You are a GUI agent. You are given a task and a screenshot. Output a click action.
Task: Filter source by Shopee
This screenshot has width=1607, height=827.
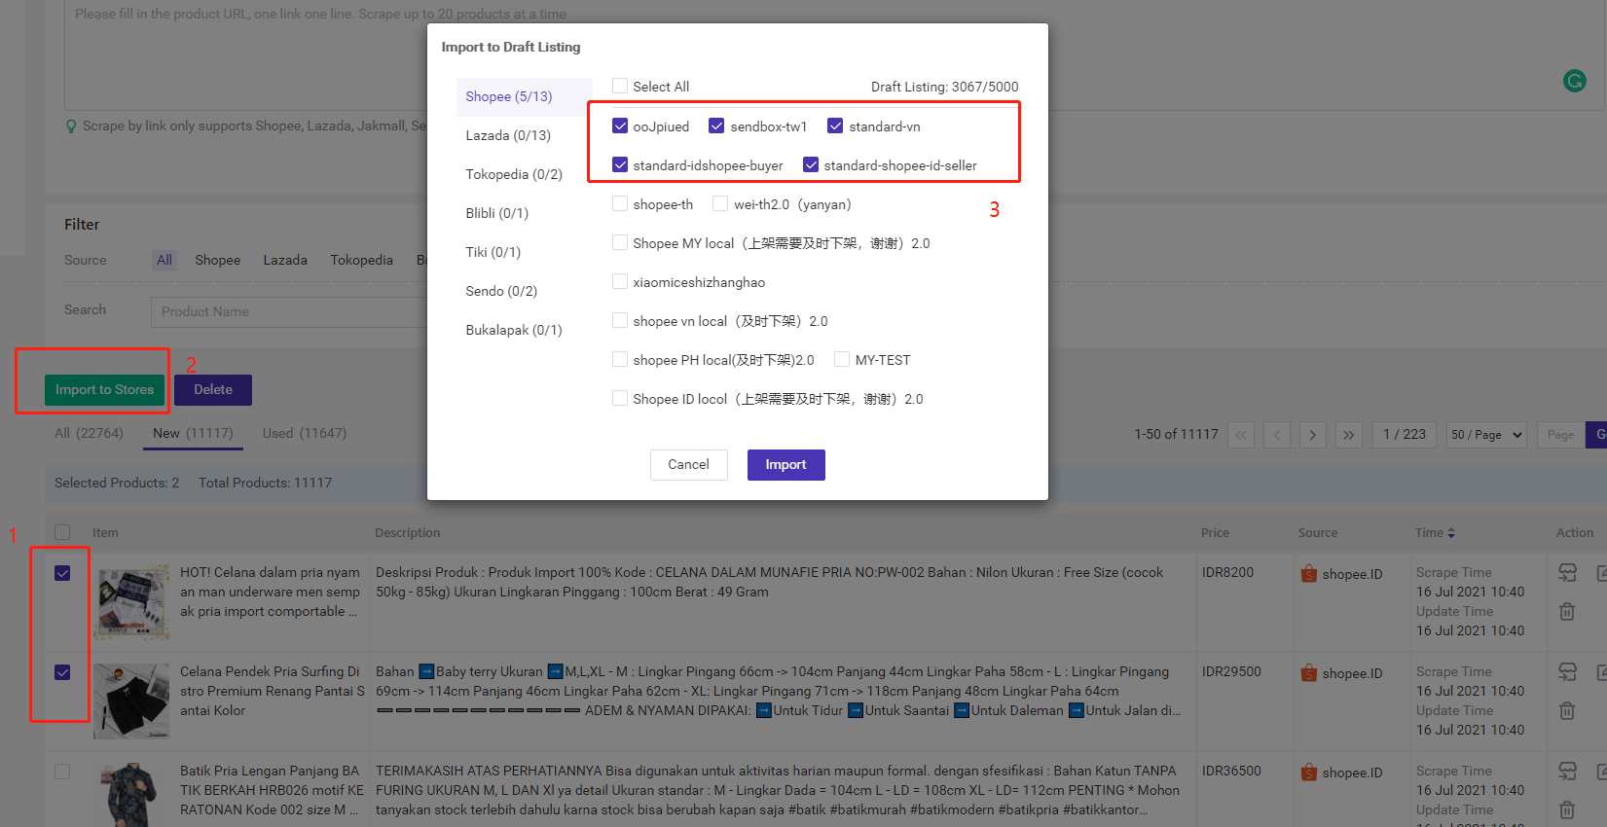pos(217,261)
